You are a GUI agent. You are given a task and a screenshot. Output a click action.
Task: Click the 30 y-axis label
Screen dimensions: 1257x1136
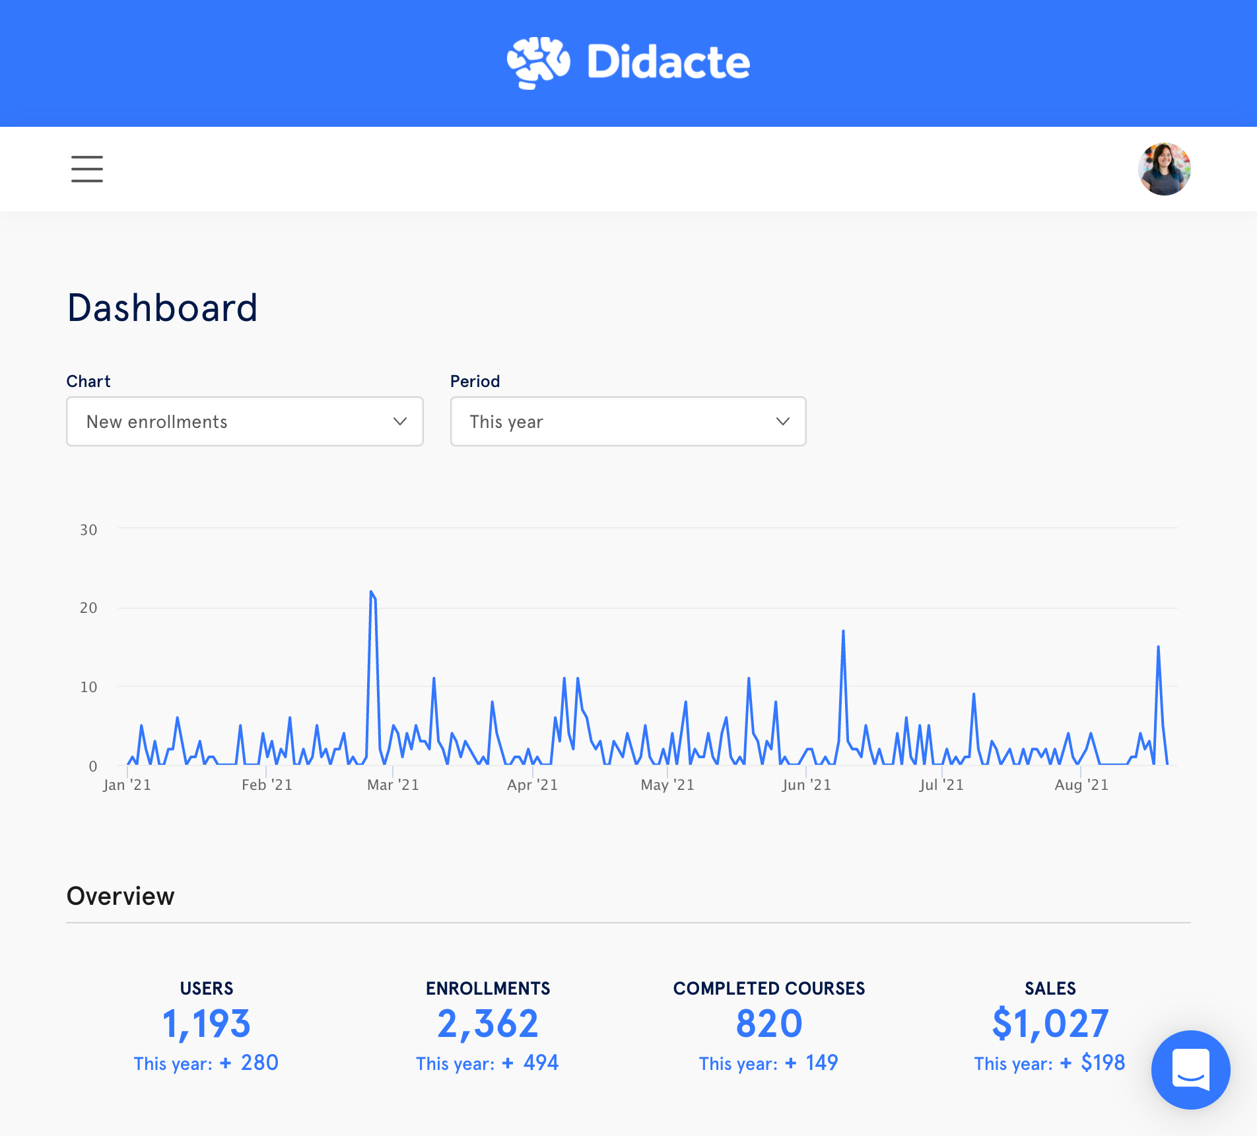pos(88,530)
